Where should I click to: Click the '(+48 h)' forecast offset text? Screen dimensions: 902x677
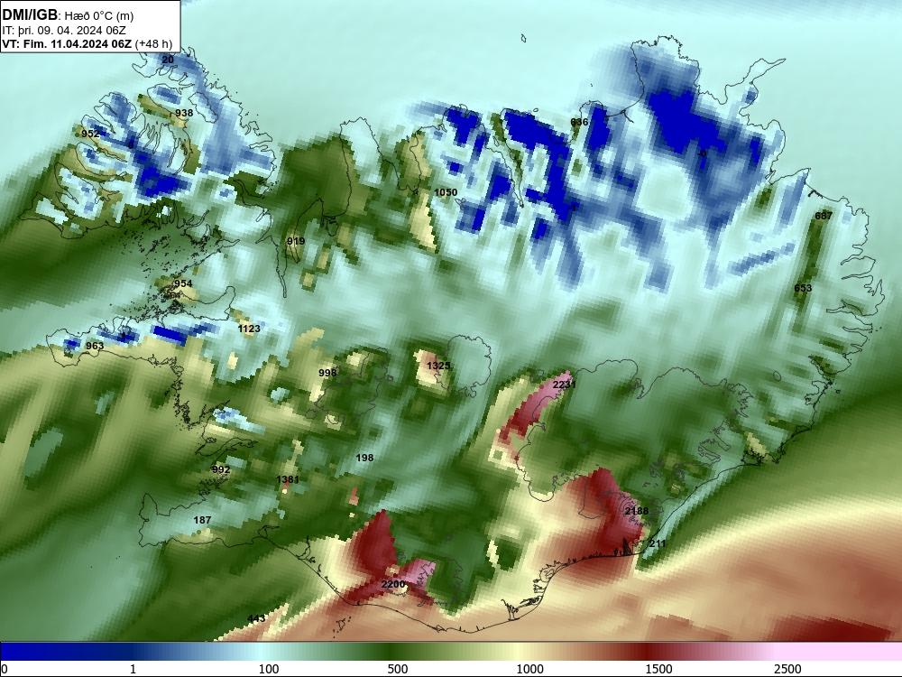coord(153,43)
